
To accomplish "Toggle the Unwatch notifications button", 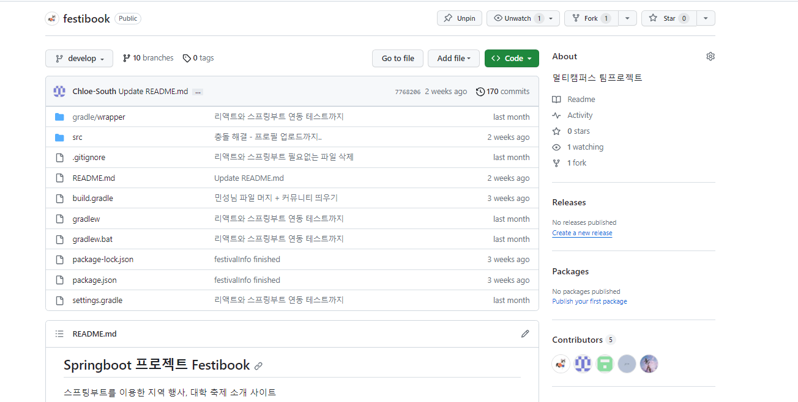I will point(516,18).
